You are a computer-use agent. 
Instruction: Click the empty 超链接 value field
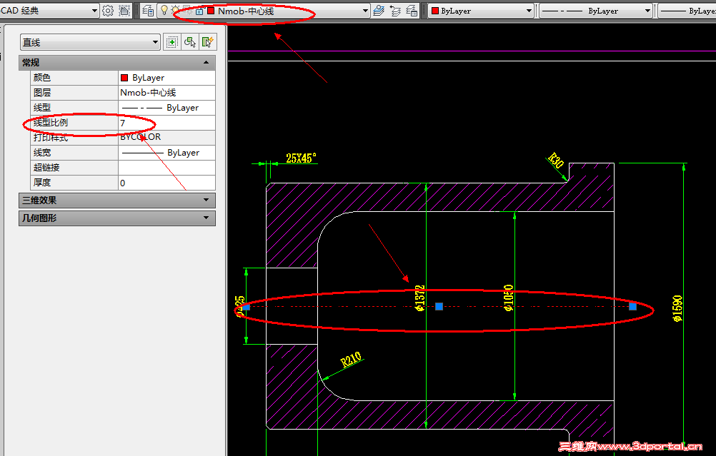(x=166, y=168)
